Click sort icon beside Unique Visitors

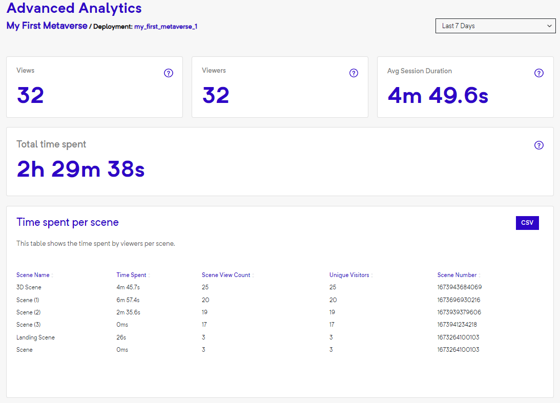(x=372, y=275)
